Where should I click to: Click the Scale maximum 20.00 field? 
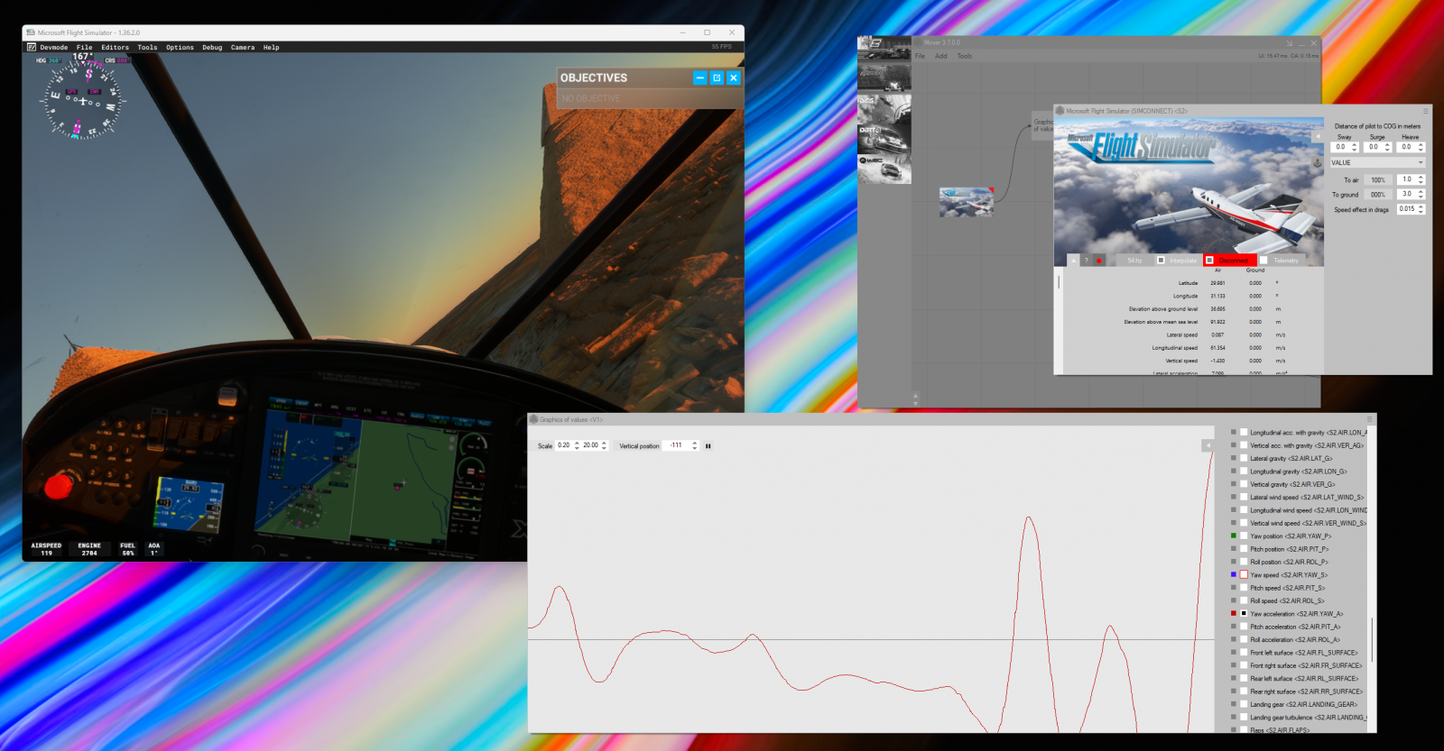(x=591, y=445)
